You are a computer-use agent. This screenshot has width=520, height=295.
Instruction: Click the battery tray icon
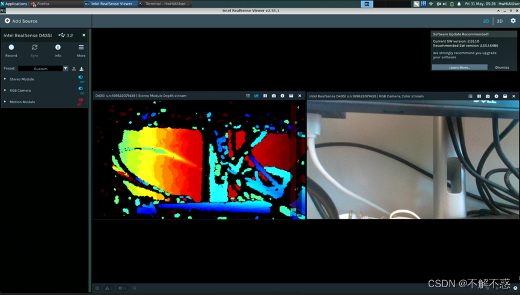pyautogui.click(x=452, y=4)
